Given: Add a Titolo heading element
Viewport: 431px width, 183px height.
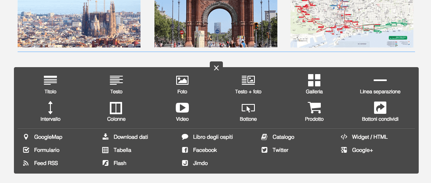Looking at the screenshot, I should [x=50, y=84].
